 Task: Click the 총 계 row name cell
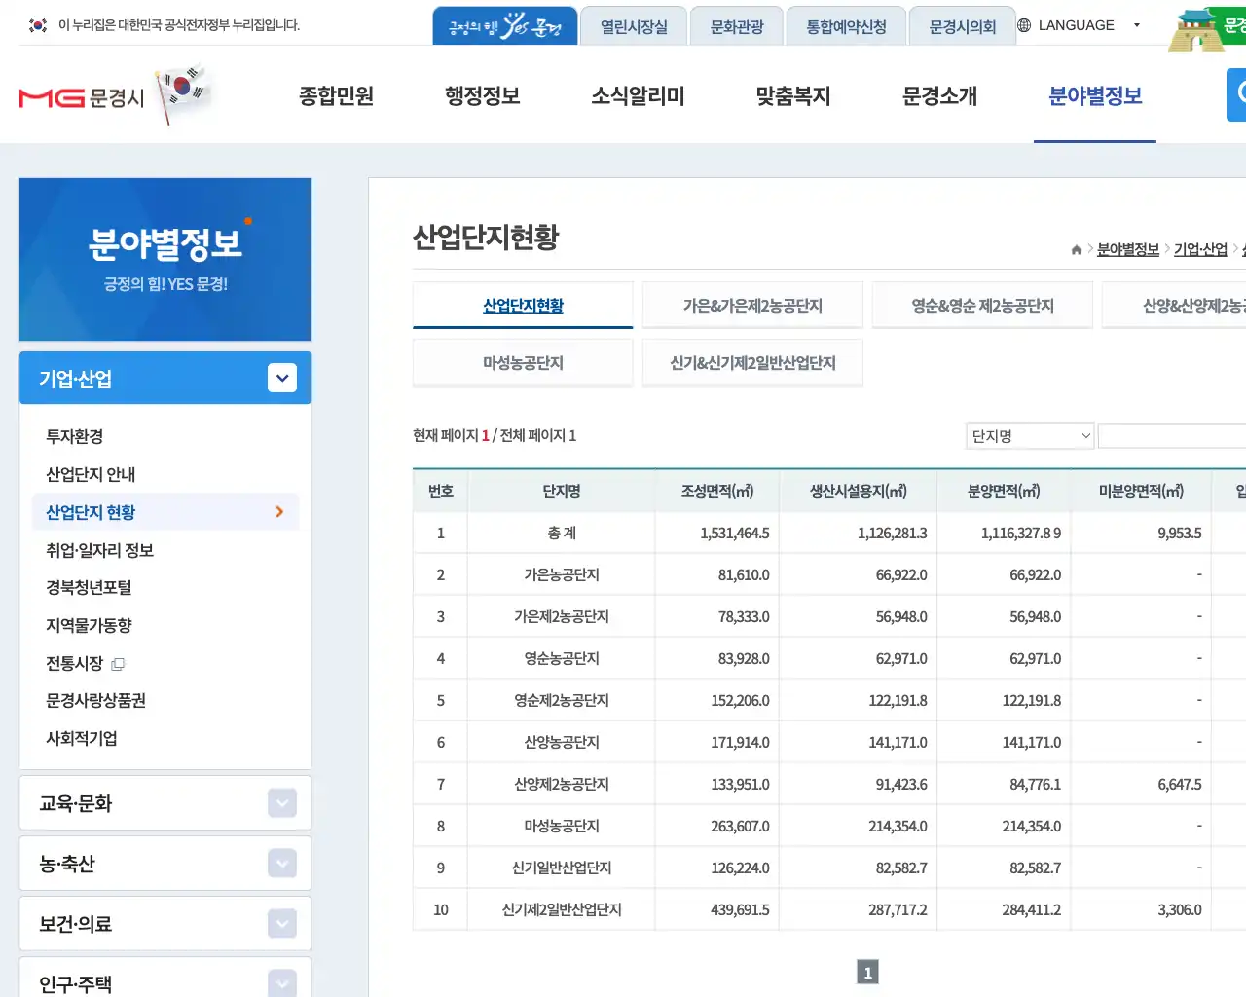pos(562,534)
